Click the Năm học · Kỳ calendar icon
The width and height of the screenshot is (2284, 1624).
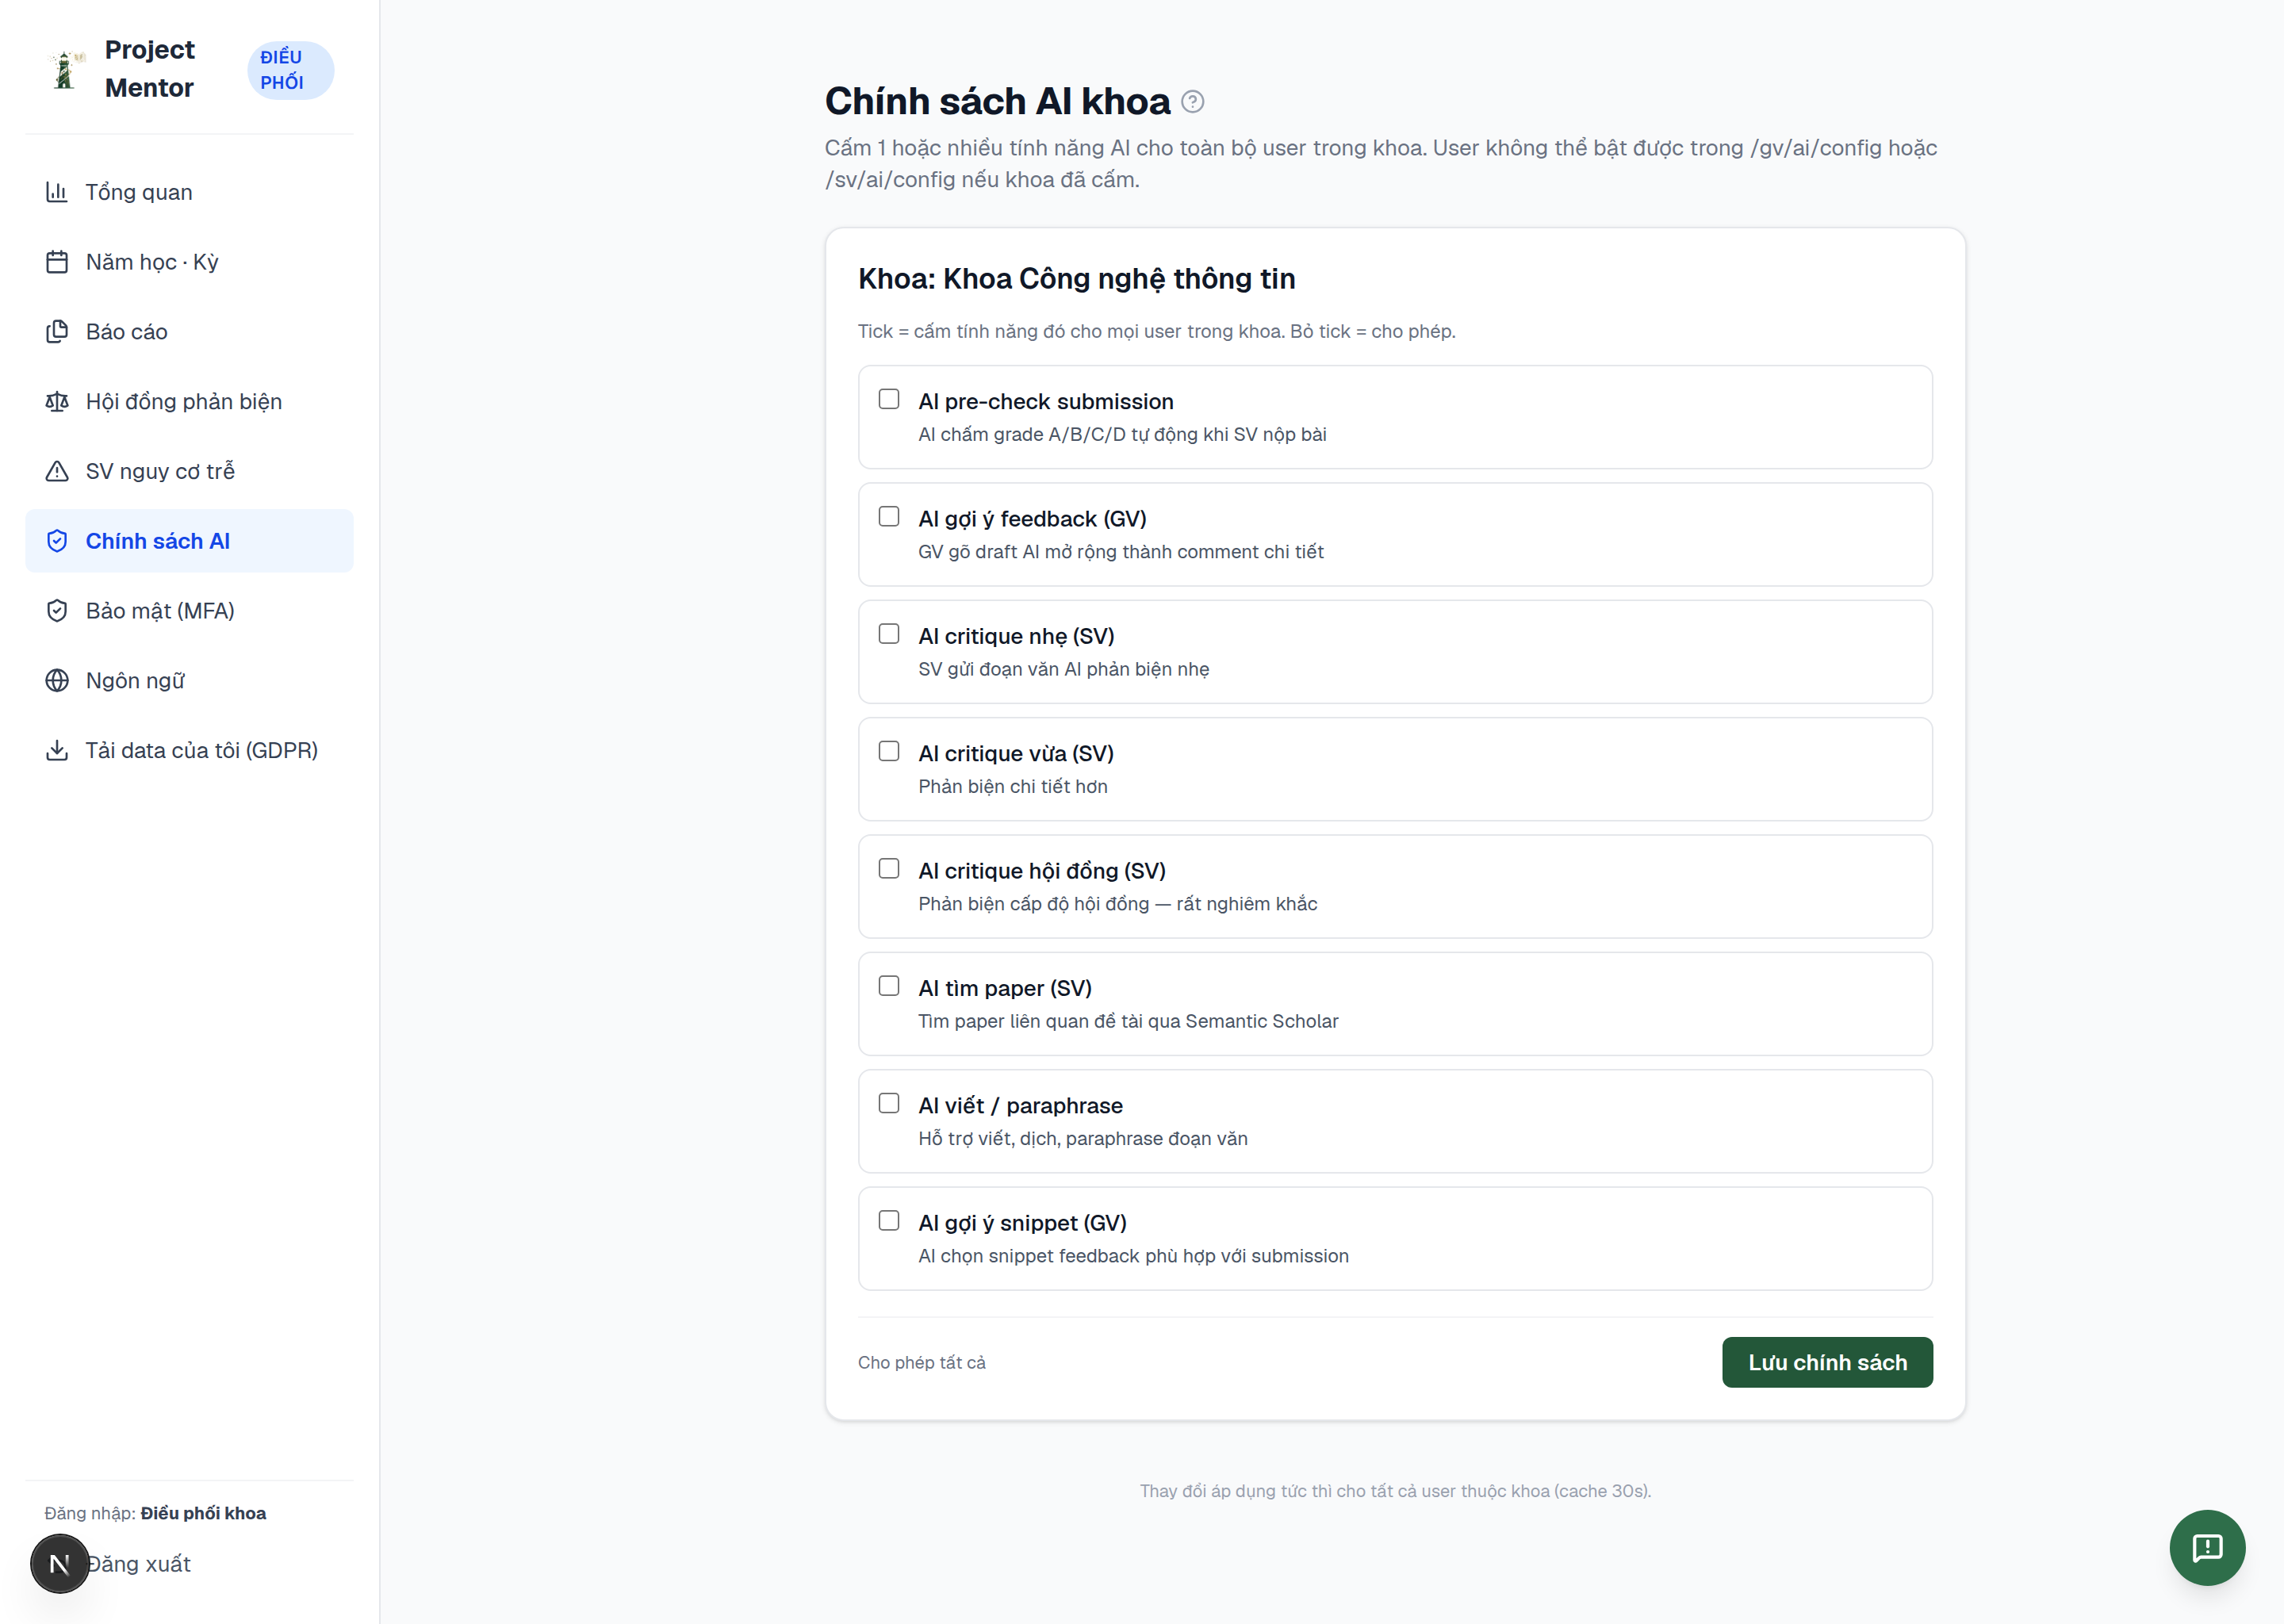tap(57, 262)
